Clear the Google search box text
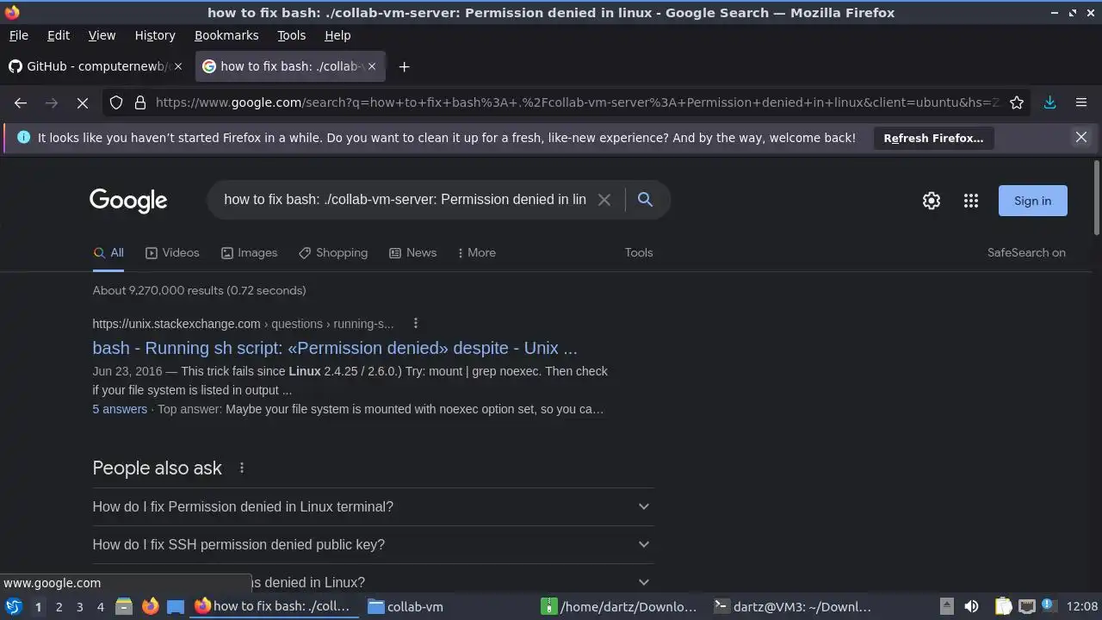1102x620 pixels. coord(604,200)
